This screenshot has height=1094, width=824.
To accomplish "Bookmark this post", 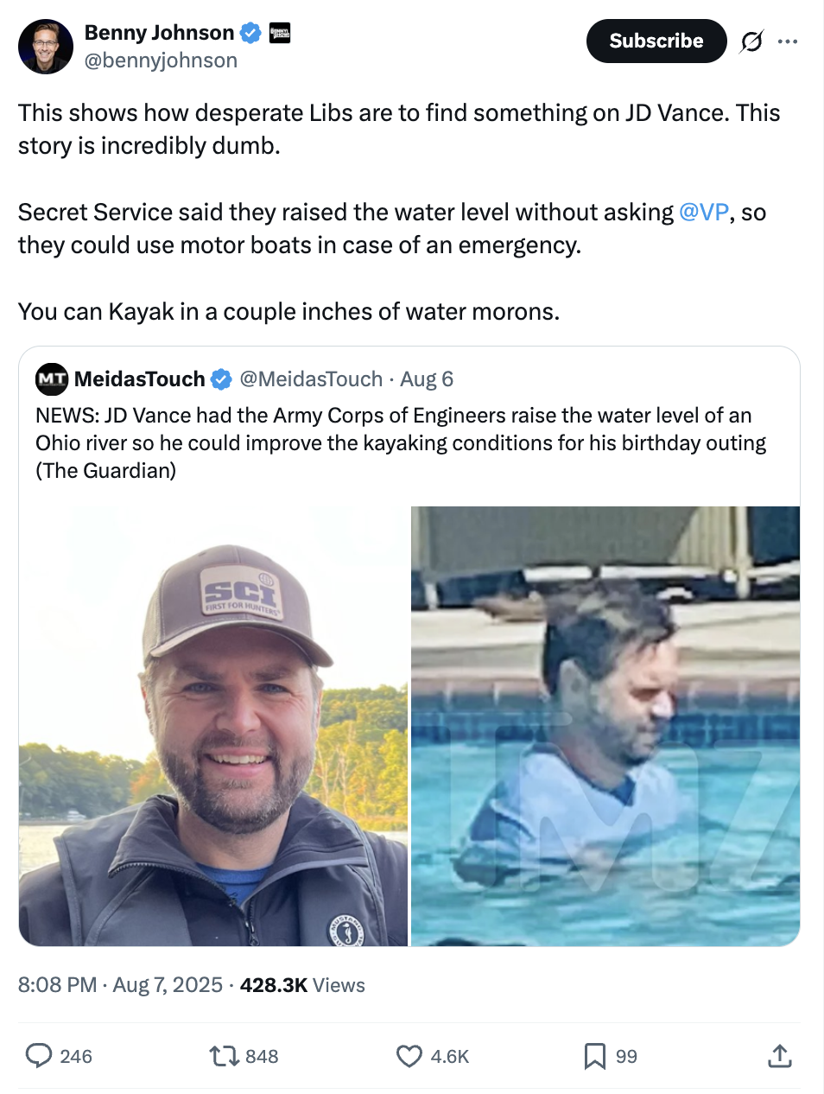I will [594, 1056].
